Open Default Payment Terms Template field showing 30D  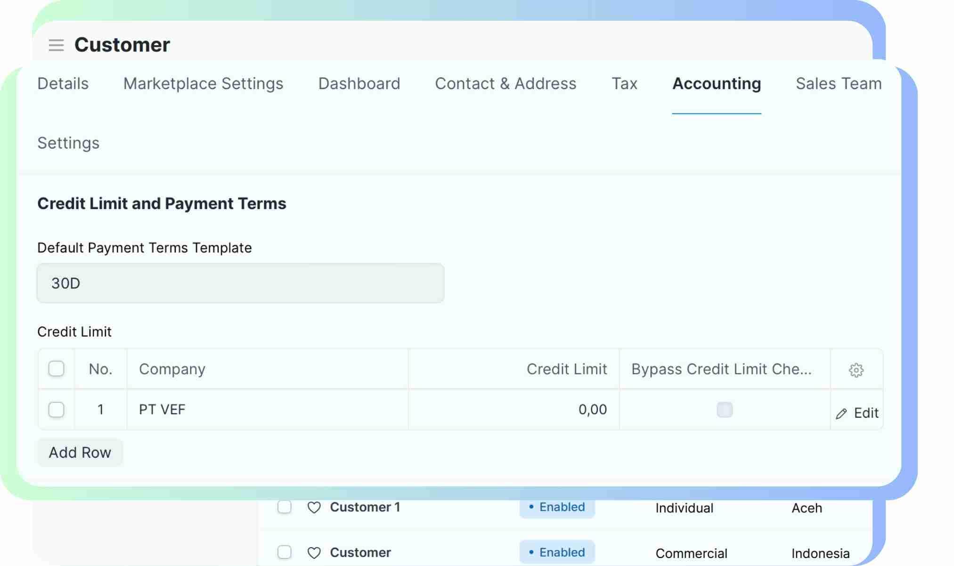click(240, 283)
